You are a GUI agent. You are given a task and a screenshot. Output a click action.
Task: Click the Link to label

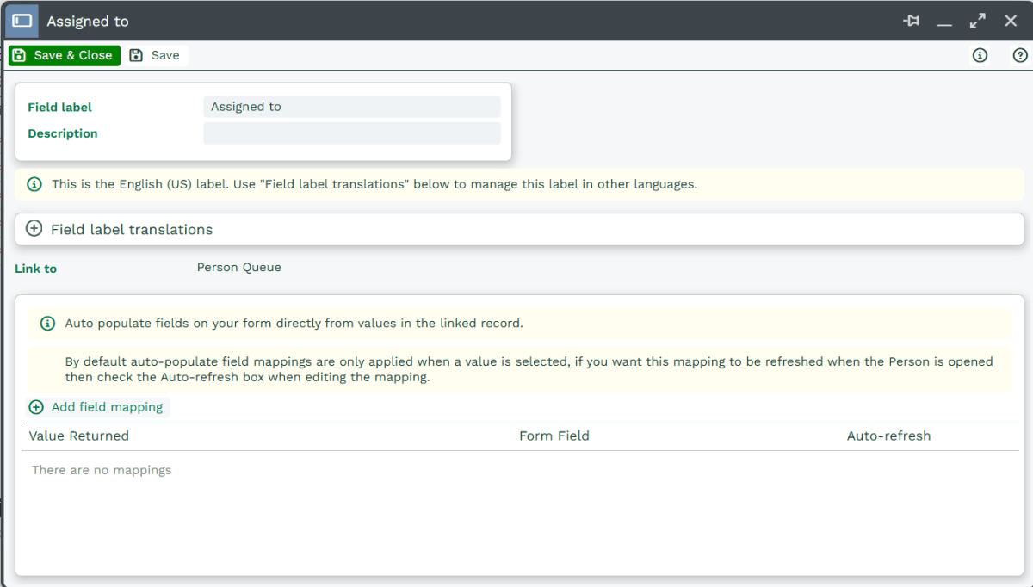(x=36, y=269)
